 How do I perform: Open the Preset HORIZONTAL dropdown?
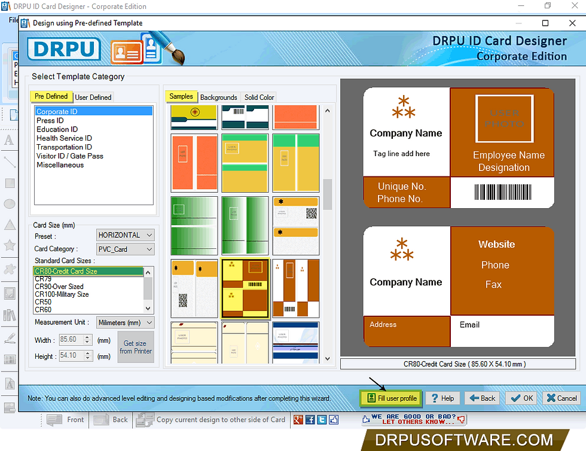coord(125,235)
